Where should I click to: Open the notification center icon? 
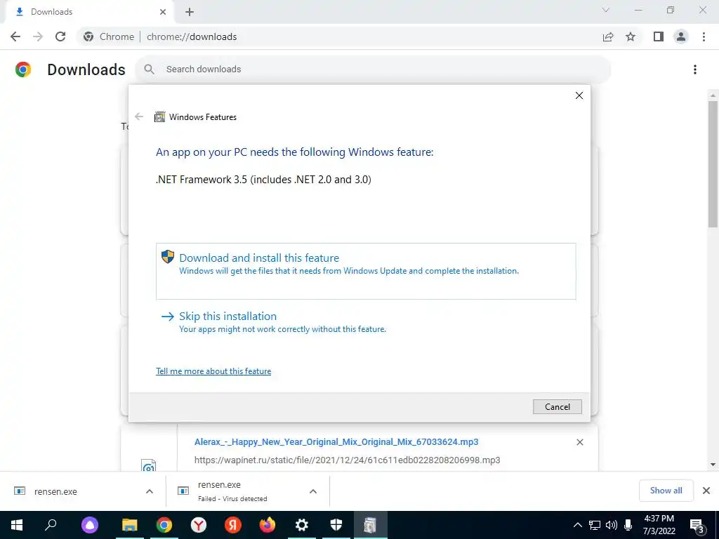coord(697,526)
